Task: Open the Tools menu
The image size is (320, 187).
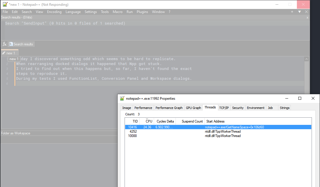Action: [x=105, y=12]
